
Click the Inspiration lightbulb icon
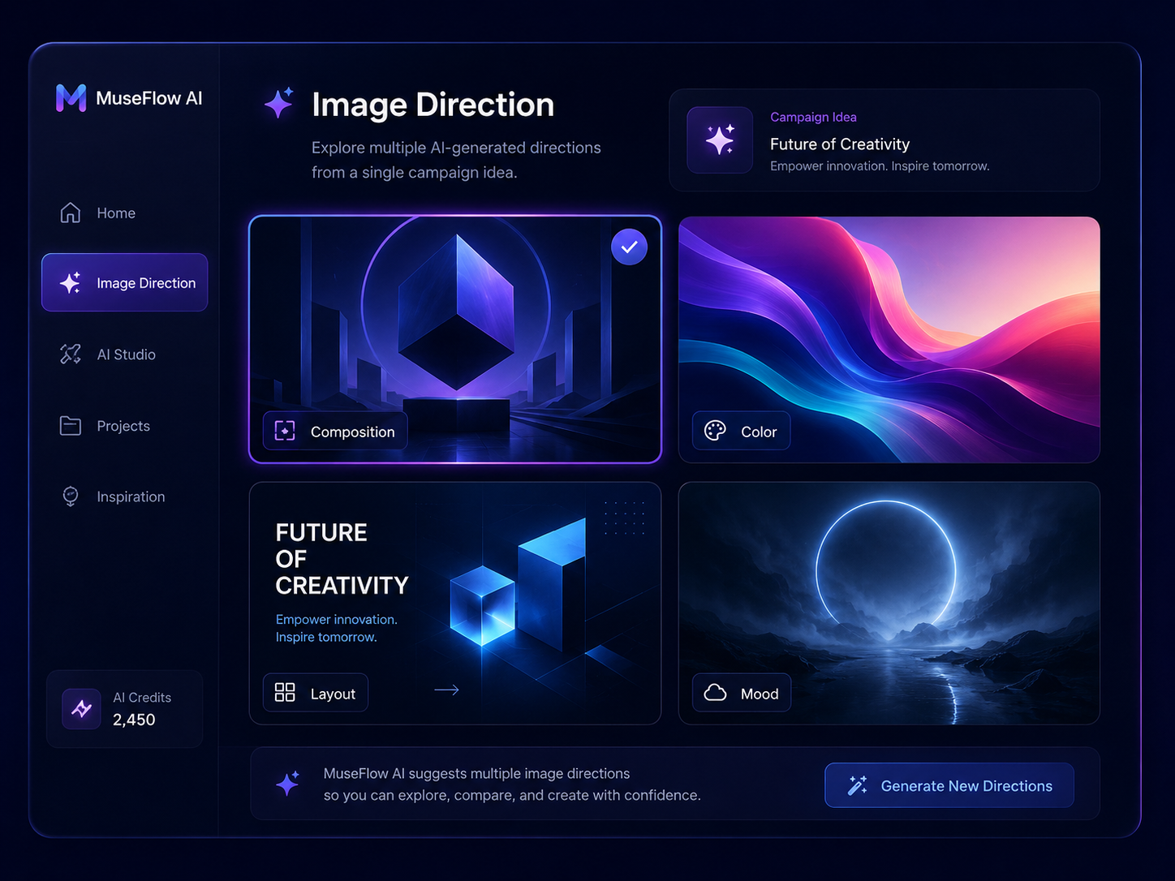(x=71, y=496)
